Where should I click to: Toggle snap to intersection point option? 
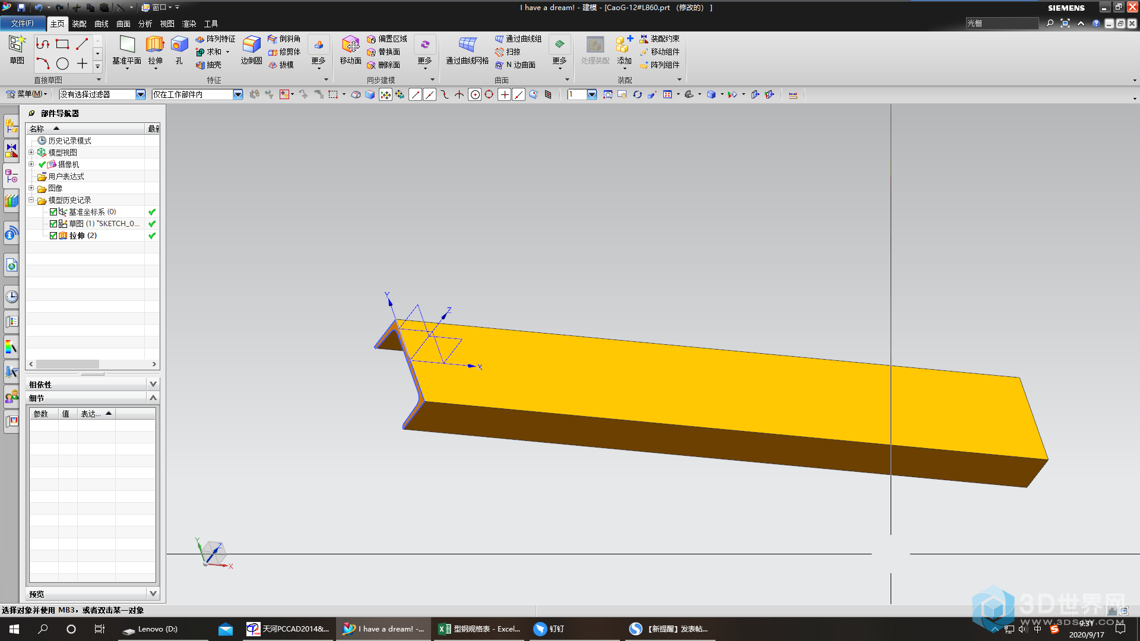point(460,94)
